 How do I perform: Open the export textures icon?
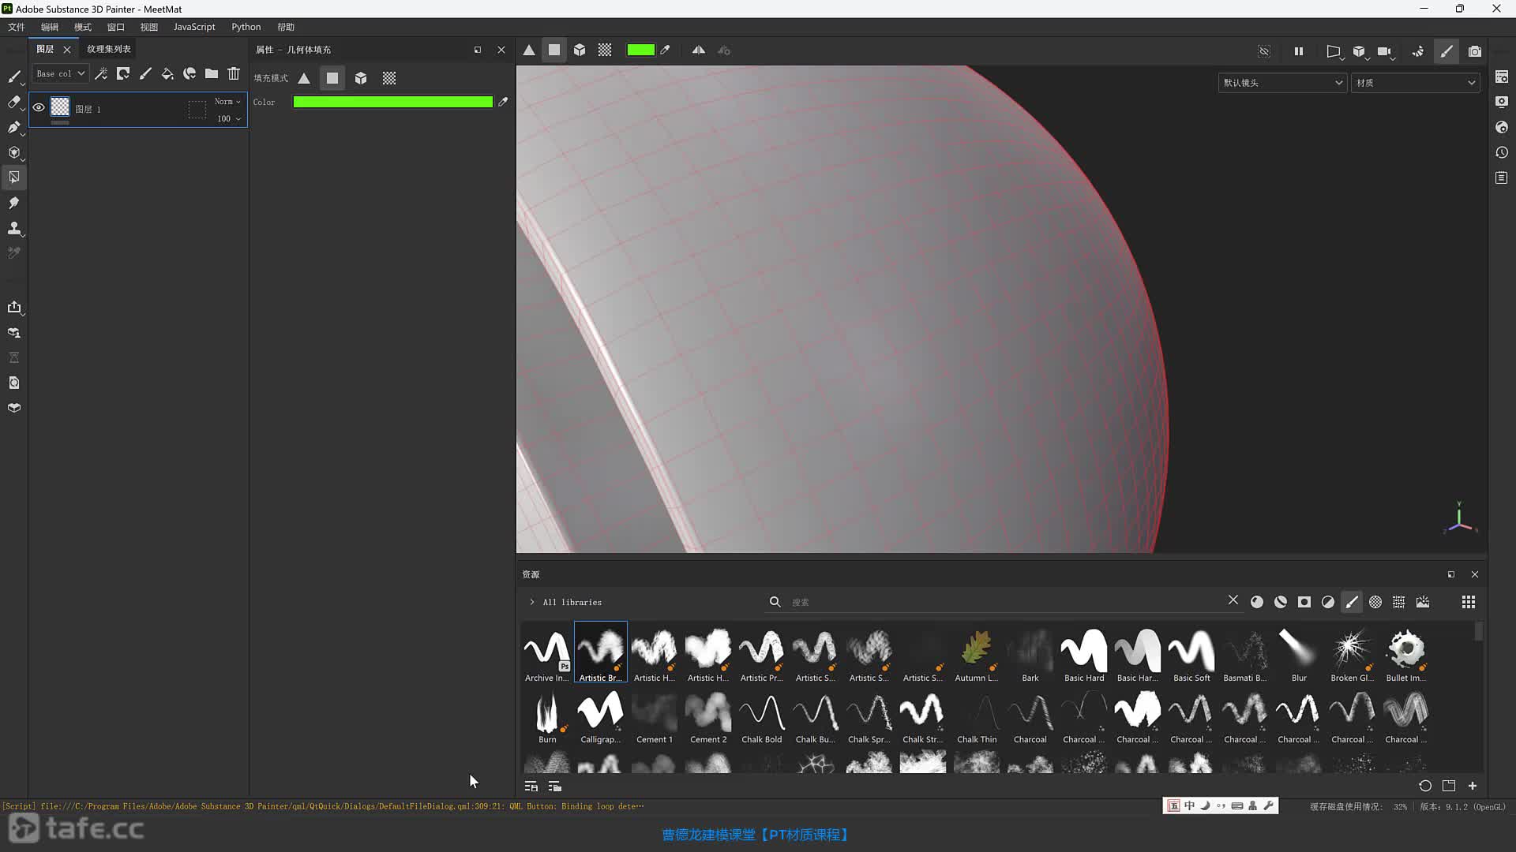(14, 307)
